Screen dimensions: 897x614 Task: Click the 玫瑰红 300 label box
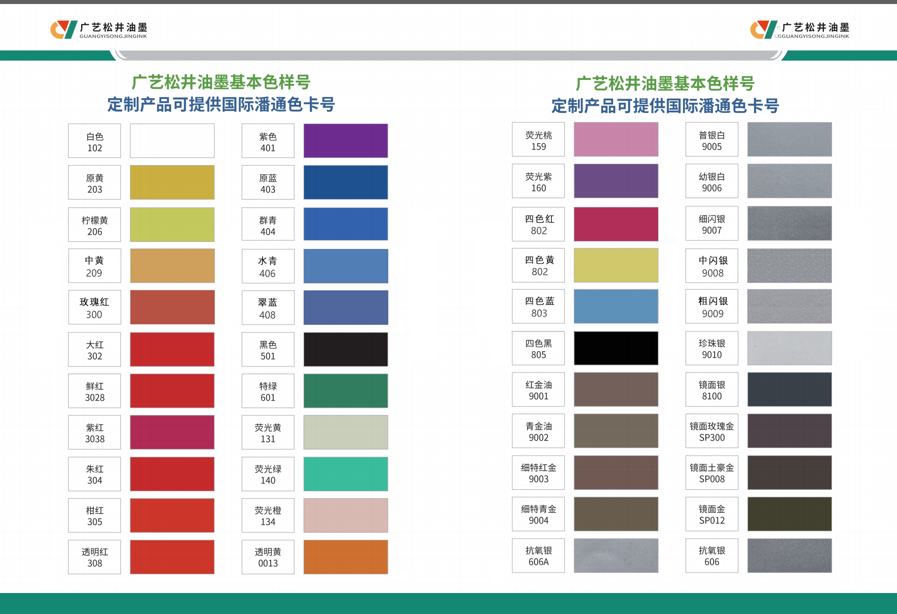95,307
